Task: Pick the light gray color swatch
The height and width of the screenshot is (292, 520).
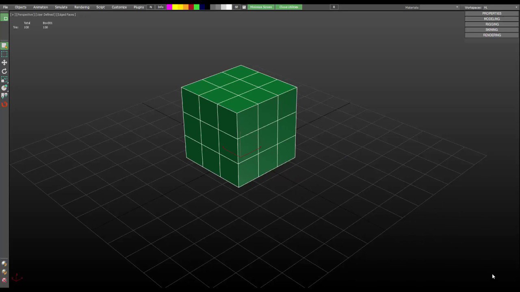Action: [223, 7]
